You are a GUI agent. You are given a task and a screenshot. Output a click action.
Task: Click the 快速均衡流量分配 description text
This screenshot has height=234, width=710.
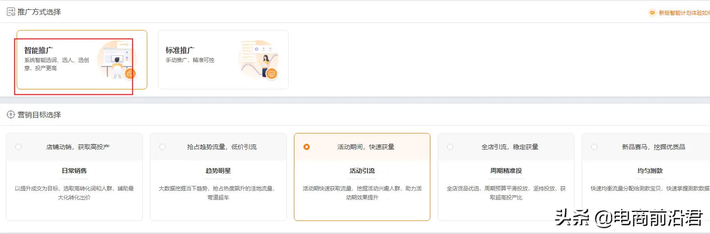[x=650, y=189]
